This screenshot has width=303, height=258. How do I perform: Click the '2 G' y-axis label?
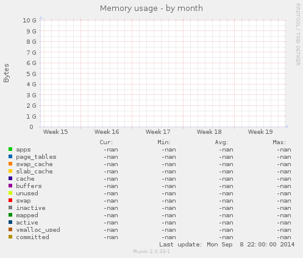31,106
